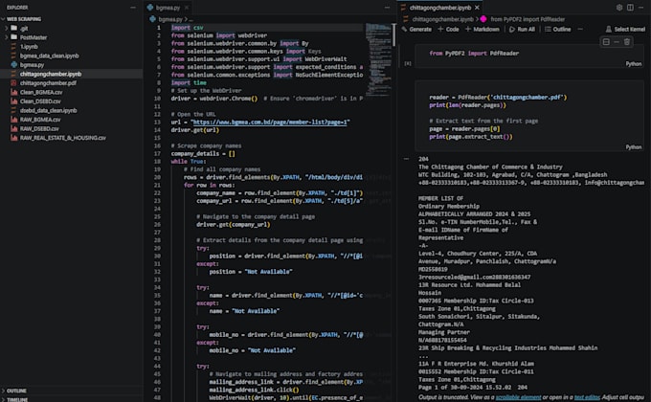Open output in text editor link
Screen dimensions: 651x402
click(x=587, y=397)
